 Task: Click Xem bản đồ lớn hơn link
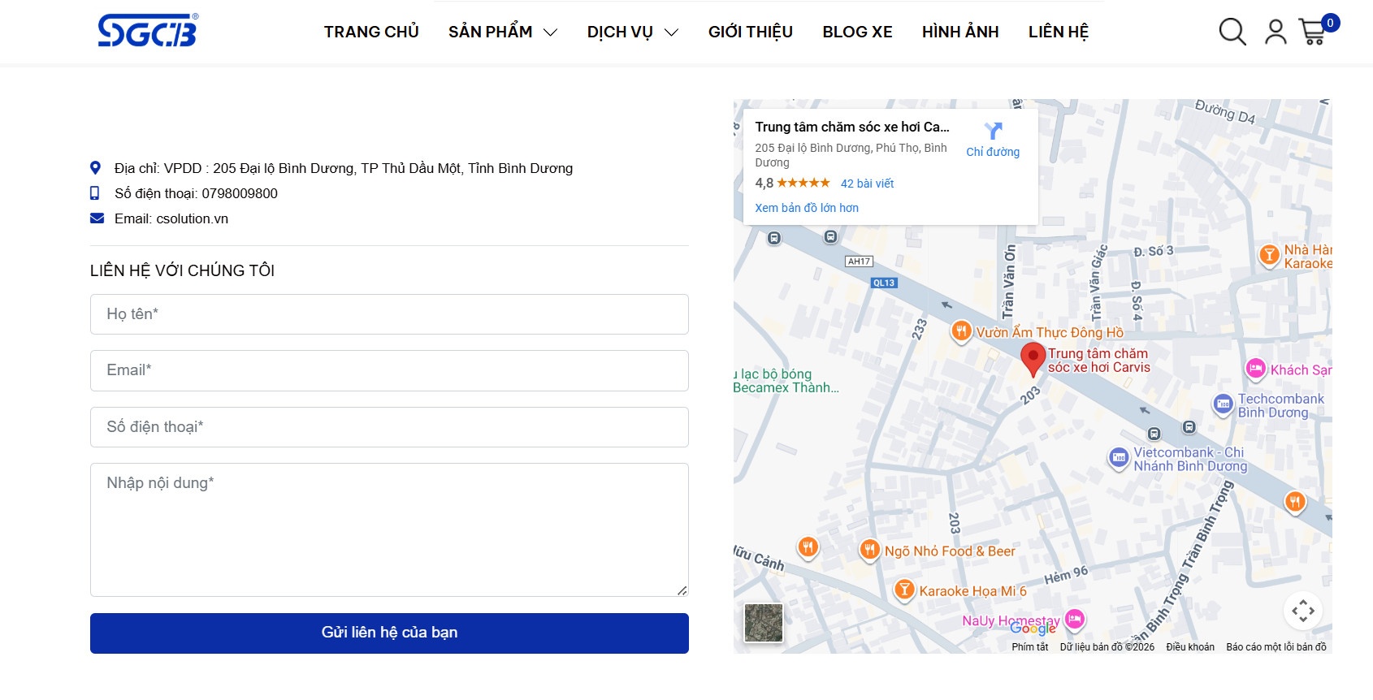pos(807,208)
